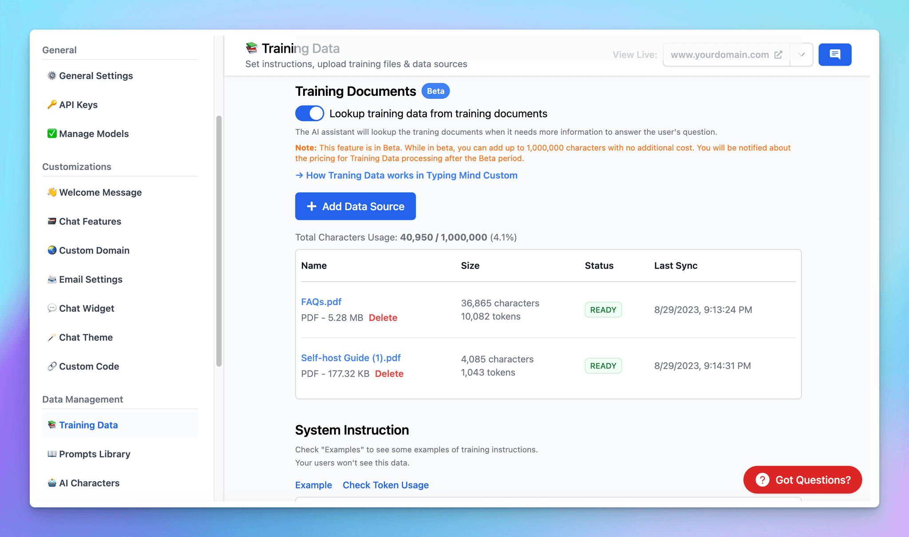The image size is (909, 537).
Task: Click the paperclip icon beside Custom Code
Action: pos(52,366)
